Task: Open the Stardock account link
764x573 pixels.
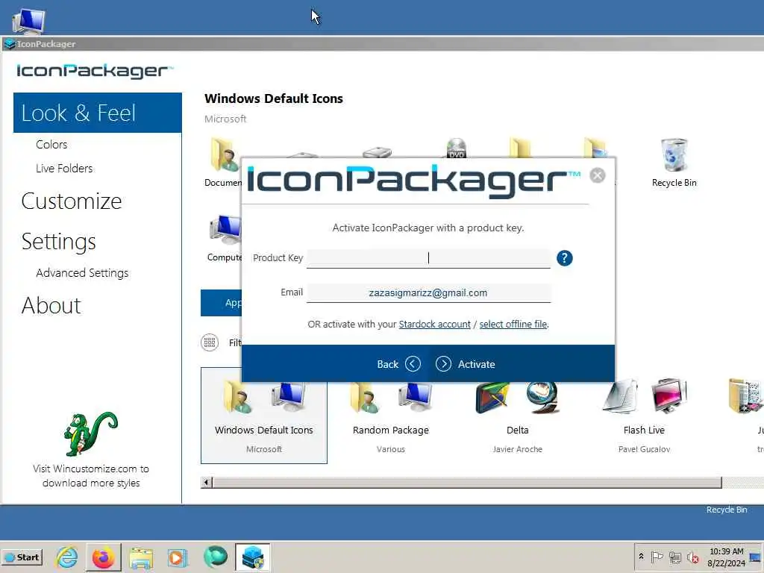Action: coord(435,325)
